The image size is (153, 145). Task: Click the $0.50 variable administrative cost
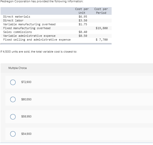[83, 36]
